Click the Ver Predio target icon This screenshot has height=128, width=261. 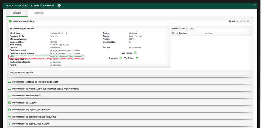click(x=135, y=53)
